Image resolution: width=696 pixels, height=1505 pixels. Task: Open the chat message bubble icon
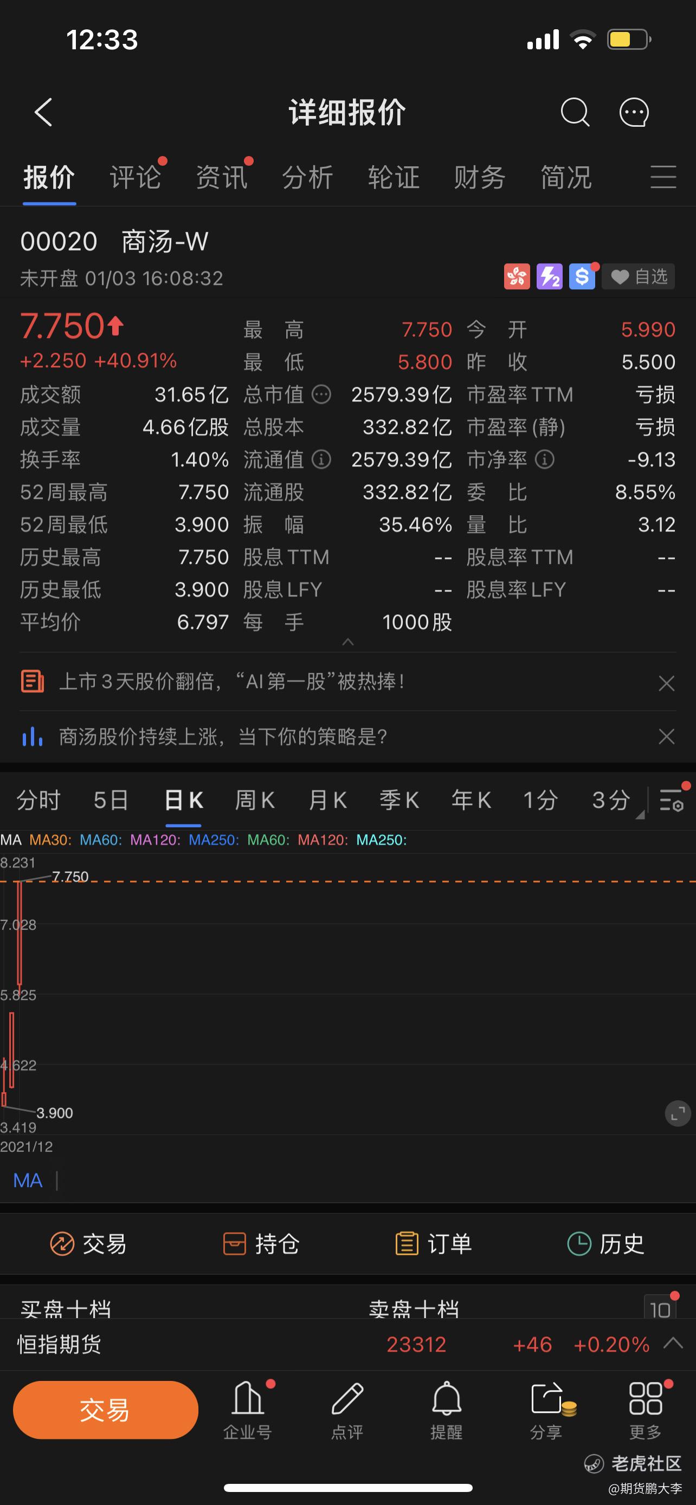[634, 112]
